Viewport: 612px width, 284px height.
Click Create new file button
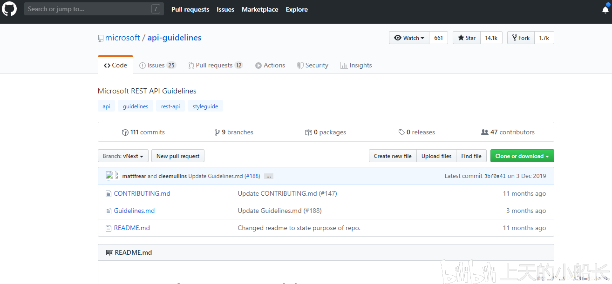[393, 156]
